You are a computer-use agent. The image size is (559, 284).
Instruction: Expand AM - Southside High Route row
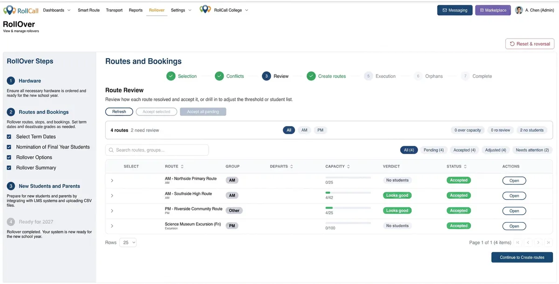tap(112, 196)
